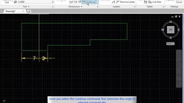
Task: Minimize the drawing viewport window
Action: point(172,17)
